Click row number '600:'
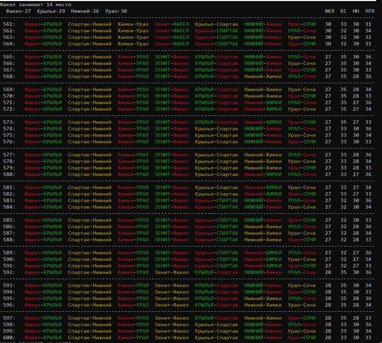The height and width of the screenshot is (343, 382). [9, 338]
